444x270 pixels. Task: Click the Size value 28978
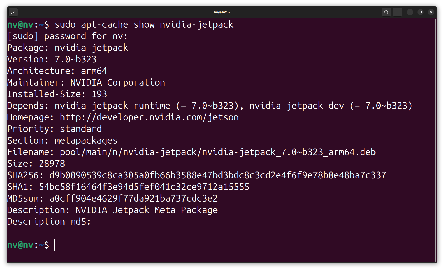pos(52,164)
